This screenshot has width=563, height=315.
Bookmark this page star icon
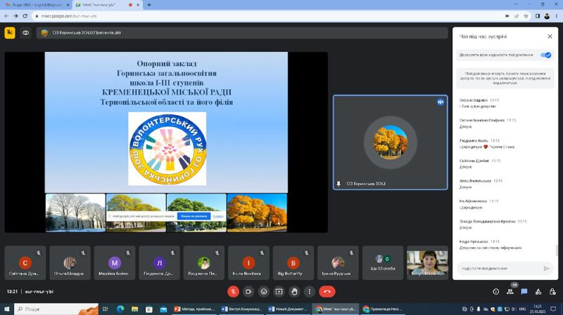(526, 15)
